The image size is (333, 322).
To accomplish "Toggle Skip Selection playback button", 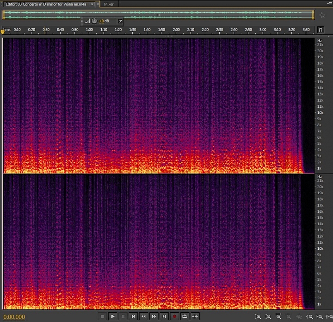I will pos(195,316).
